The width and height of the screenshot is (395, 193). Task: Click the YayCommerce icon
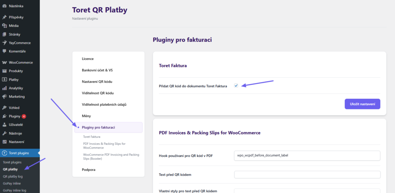[x=4, y=43]
